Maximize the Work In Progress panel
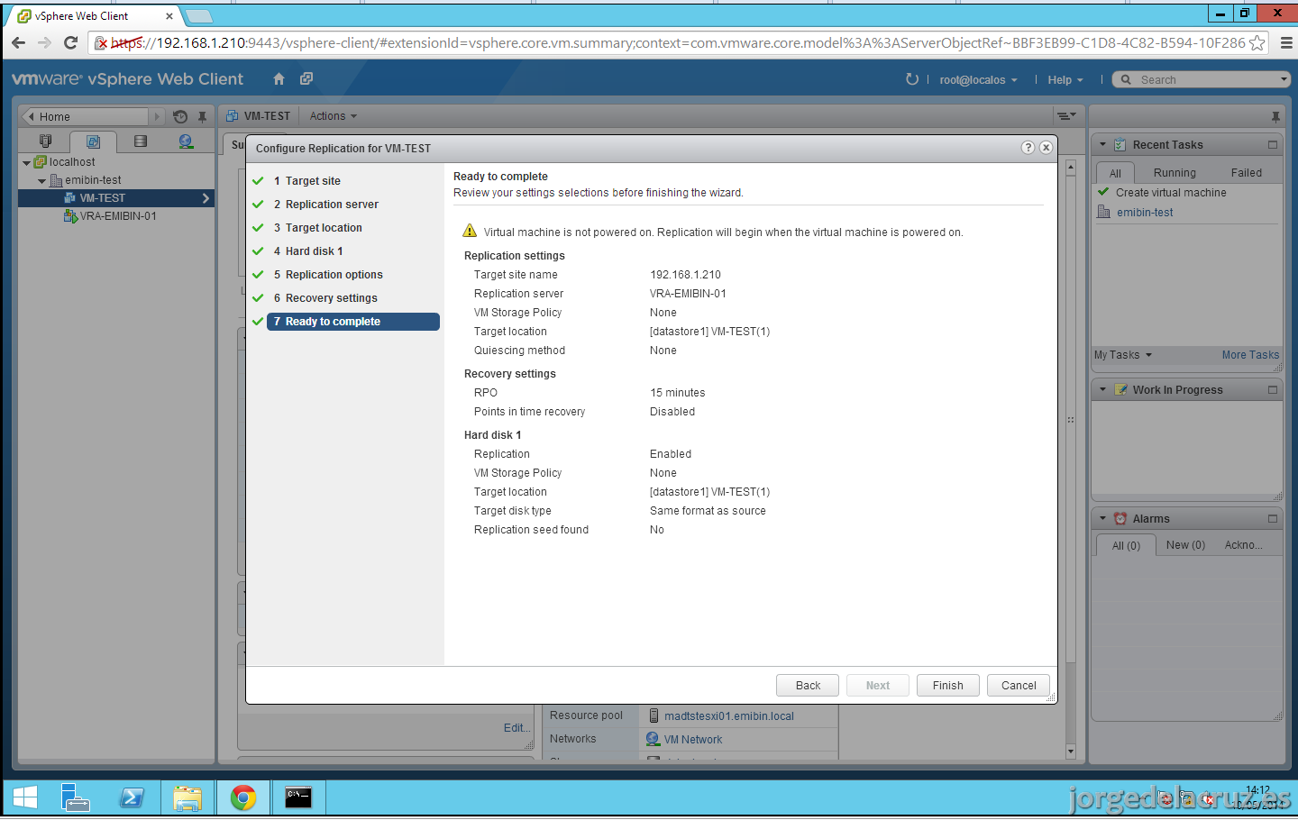This screenshot has height=820, width=1298. coord(1273,390)
